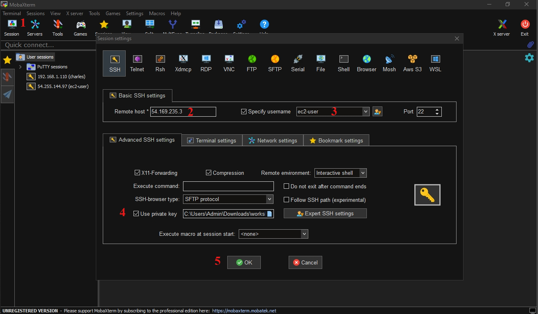The width and height of the screenshot is (538, 314).
Task: Open Expert SSH settings
Action: click(325, 213)
